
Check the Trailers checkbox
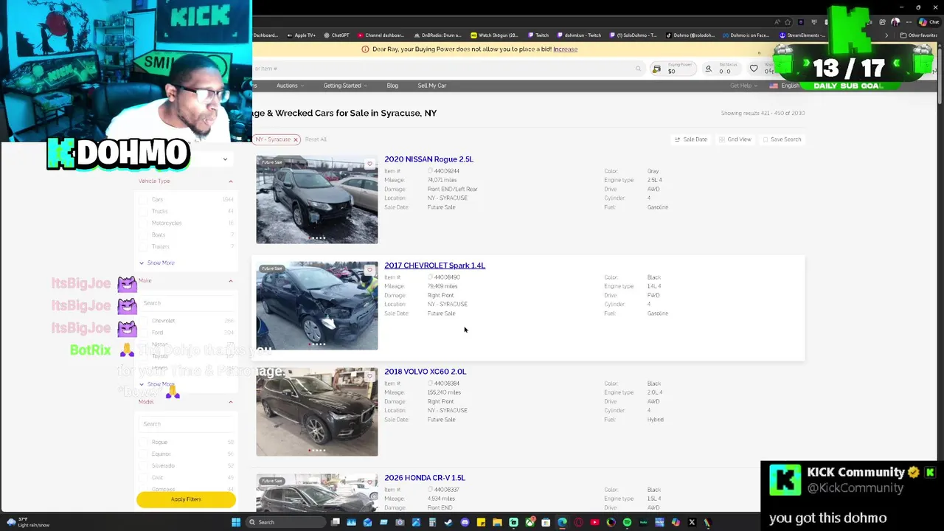(143, 246)
